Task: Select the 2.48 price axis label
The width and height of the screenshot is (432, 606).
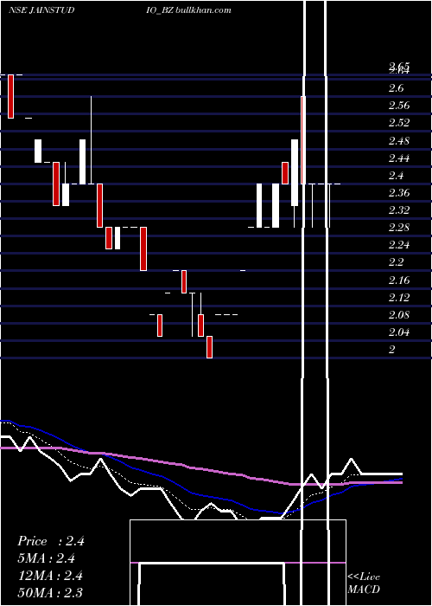Action: click(399, 140)
